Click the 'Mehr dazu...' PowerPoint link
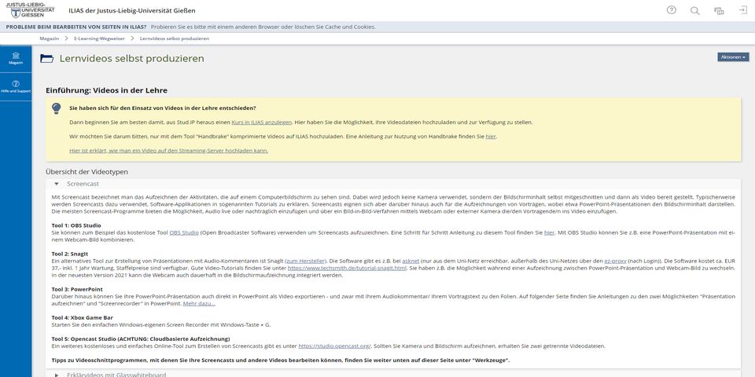The image size is (755, 377). pyautogui.click(x=199, y=304)
